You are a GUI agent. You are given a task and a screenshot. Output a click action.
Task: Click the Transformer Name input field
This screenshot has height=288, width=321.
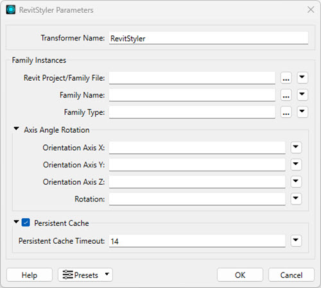pyautogui.click(x=209, y=38)
